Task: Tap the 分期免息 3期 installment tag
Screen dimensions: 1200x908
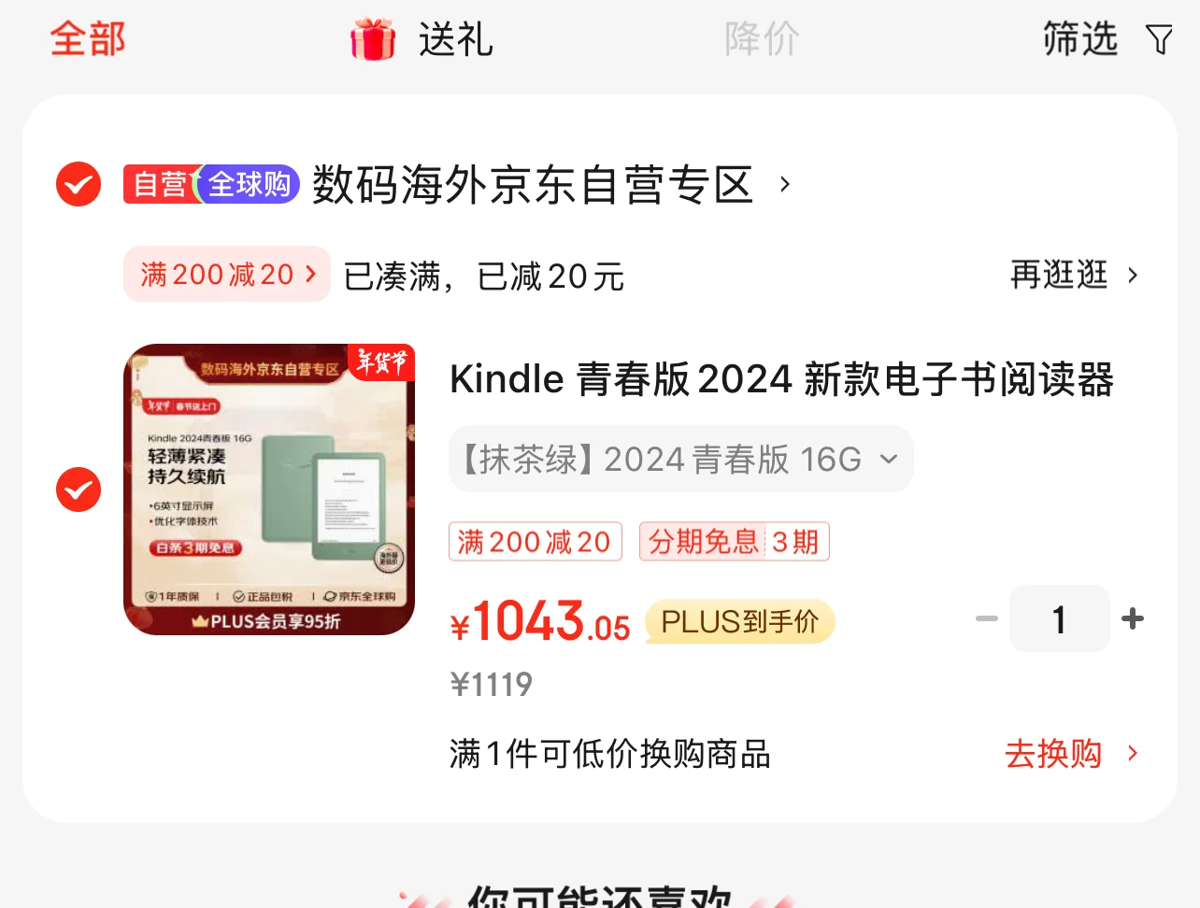Action: pyautogui.click(x=735, y=542)
